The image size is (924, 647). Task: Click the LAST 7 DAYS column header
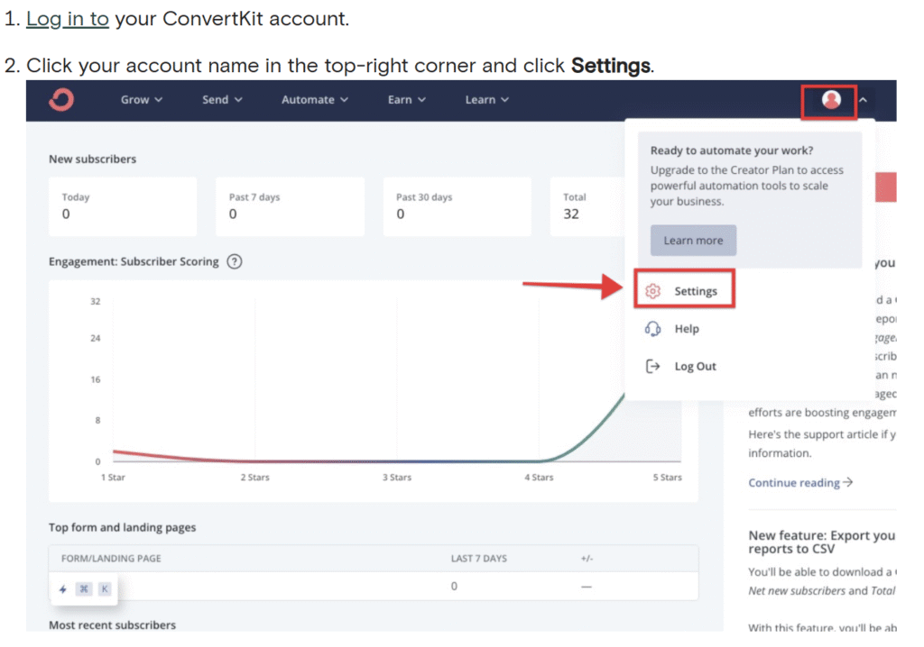coord(478,558)
